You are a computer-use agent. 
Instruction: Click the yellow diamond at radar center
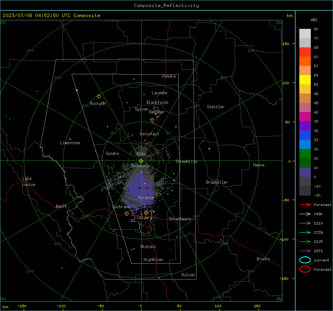[x=141, y=161]
